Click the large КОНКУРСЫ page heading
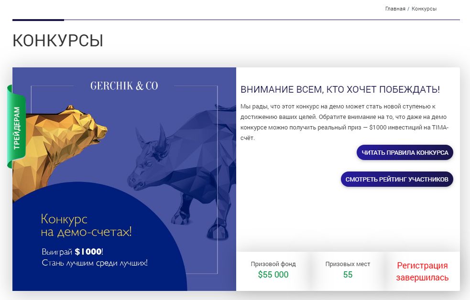This screenshot has height=300, width=470. pyautogui.click(x=58, y=41)
